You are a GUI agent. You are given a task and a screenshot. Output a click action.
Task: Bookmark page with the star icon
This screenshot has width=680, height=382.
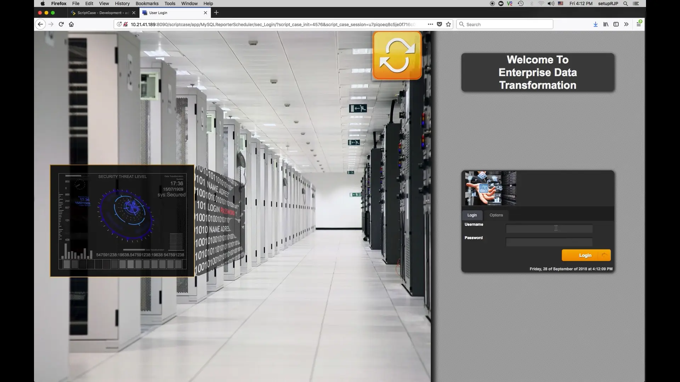(448, 24)
